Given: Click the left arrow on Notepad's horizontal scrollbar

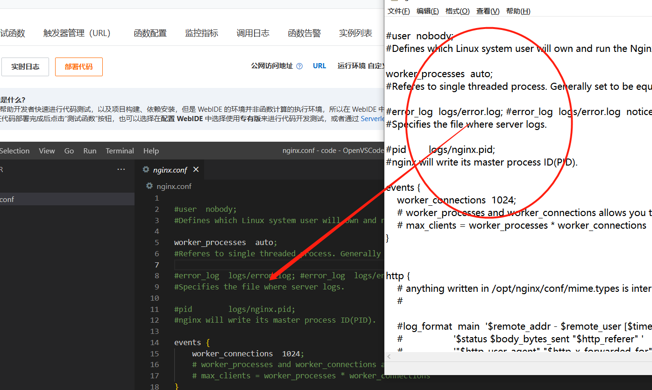Looking at the screenshot, I should 389,356.
